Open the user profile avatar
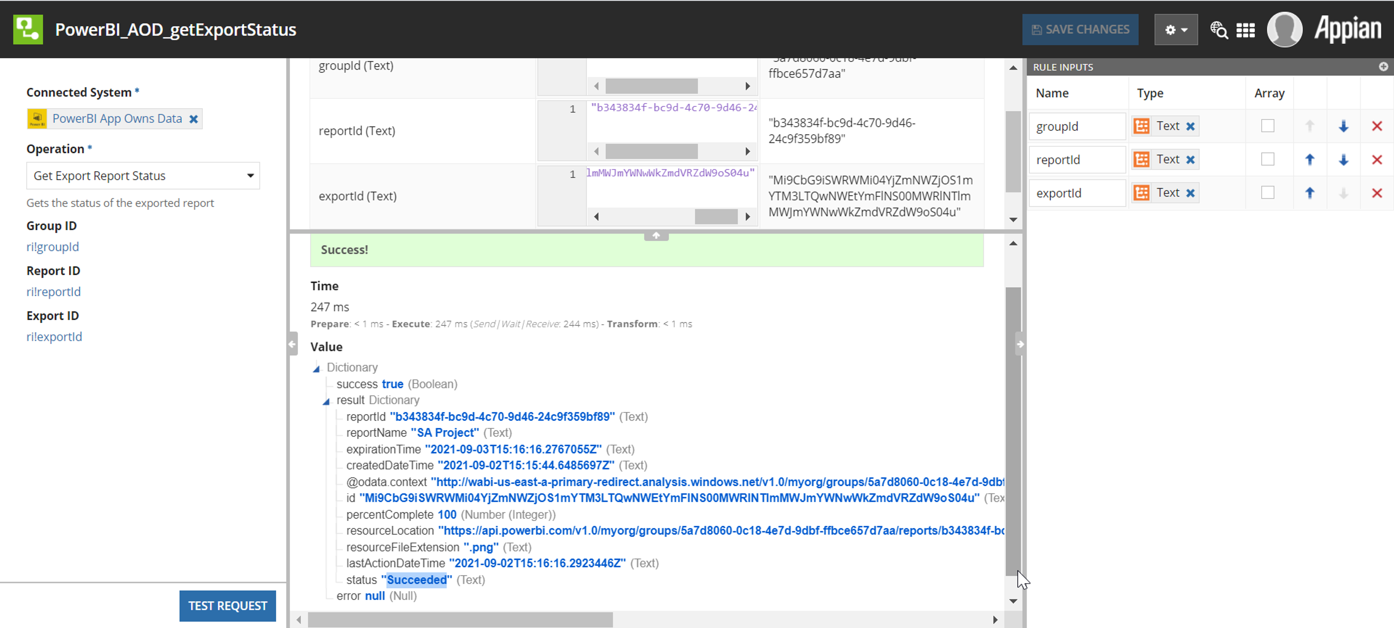Viewport: 1394px width, 628px height. [x=1284, y=30]
